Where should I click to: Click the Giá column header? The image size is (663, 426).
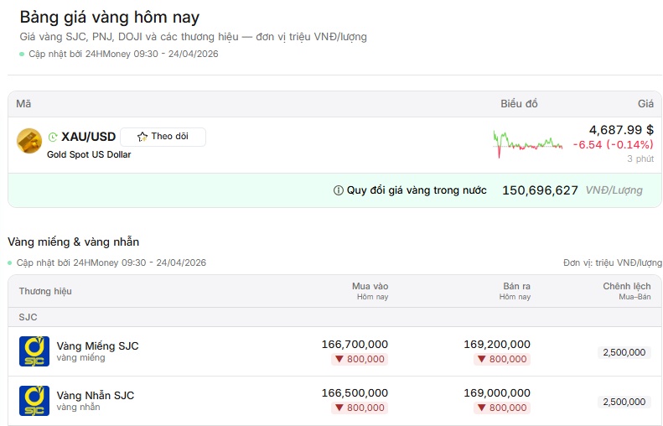pyautogui.click(x=645, y=104)
